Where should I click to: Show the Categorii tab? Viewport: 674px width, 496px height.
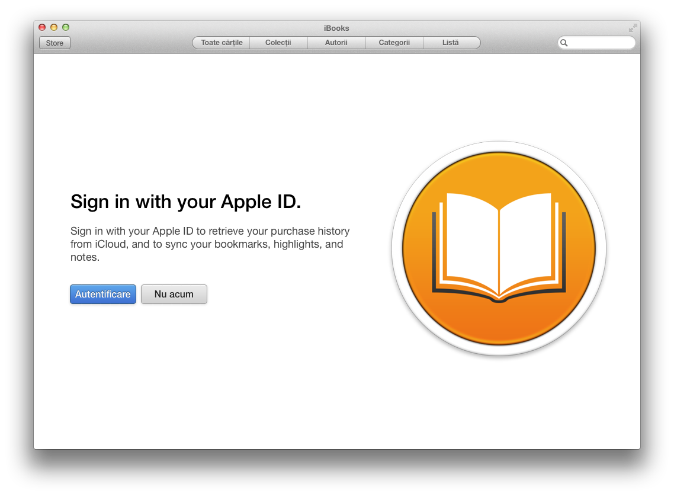394,43
